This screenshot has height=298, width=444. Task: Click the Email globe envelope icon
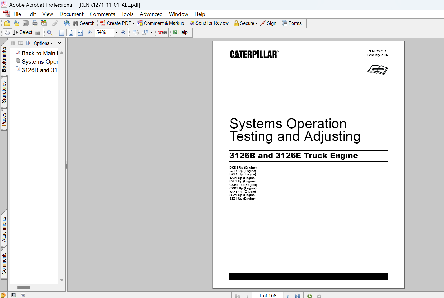pos(67,23)
